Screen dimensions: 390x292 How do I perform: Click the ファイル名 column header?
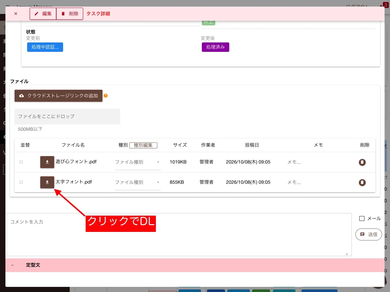pos(73,145)
